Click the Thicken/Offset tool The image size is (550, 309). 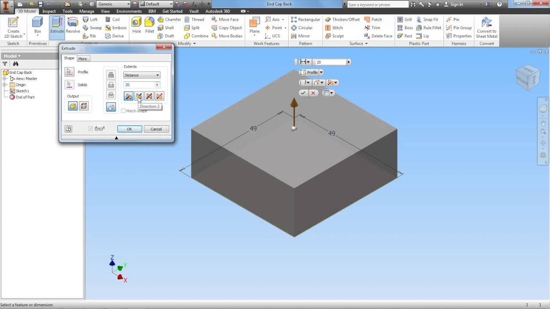click(x=342, y=19)
